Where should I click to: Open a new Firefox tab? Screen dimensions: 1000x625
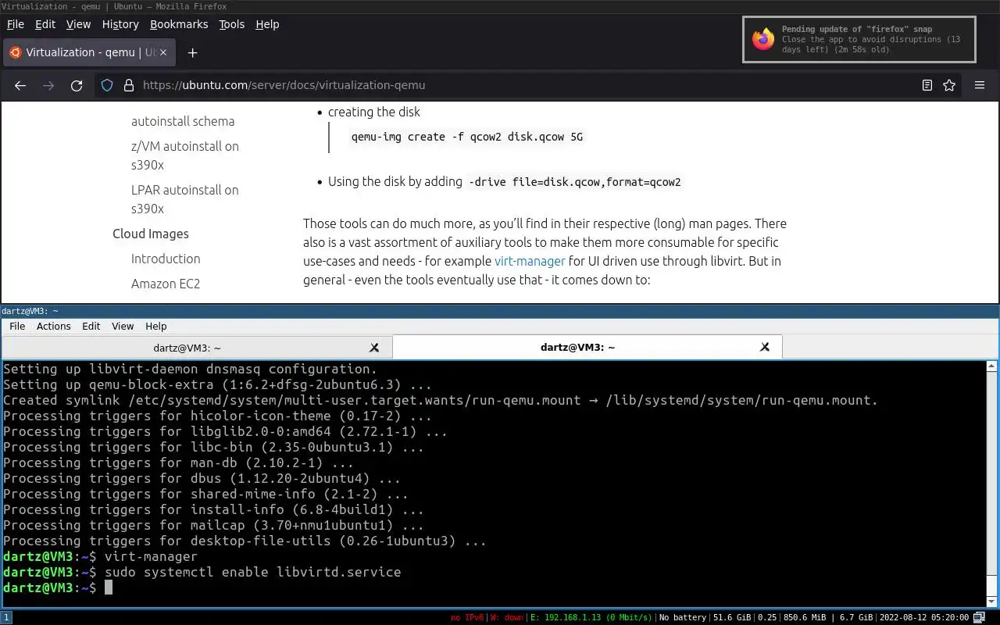pyautogui.click(x=192, y=52)
